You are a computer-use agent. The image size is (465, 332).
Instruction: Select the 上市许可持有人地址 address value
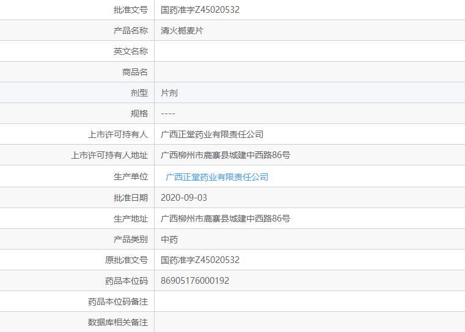[x=225, y=155]
